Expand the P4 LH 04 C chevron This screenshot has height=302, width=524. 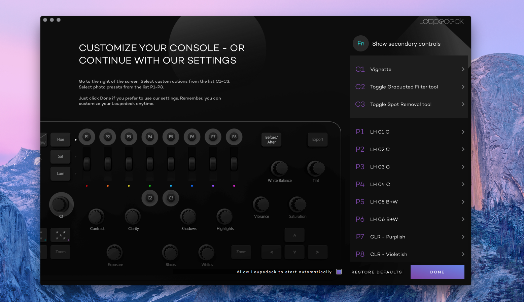pos(463,184)
